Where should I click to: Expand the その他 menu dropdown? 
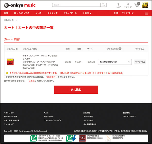point(87,13)
